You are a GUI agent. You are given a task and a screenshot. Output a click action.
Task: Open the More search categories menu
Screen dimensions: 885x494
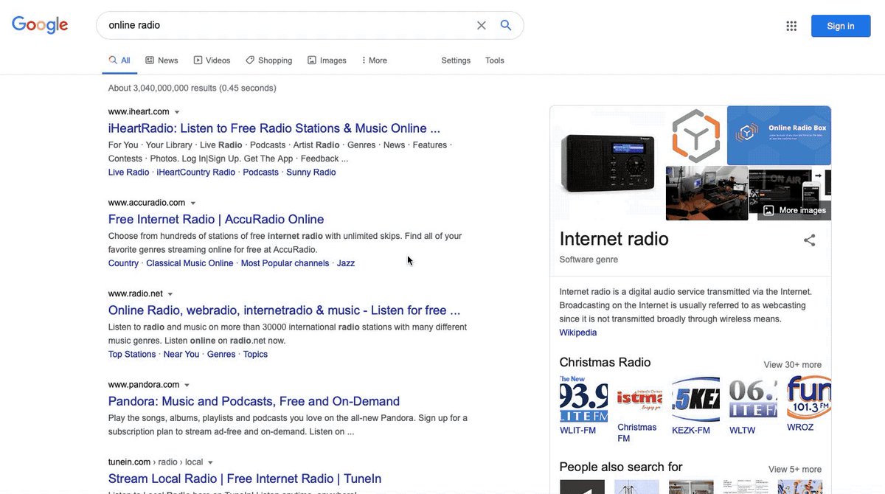pos(374,60)
